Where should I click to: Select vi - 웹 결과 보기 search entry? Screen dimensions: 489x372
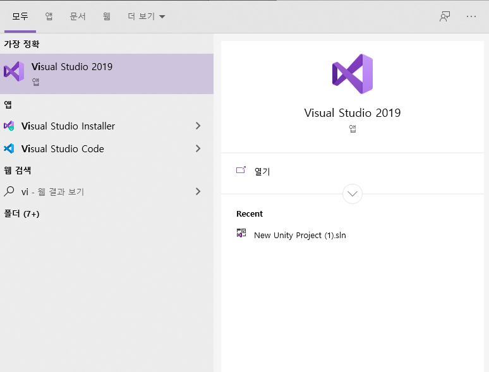pos(107,191)
